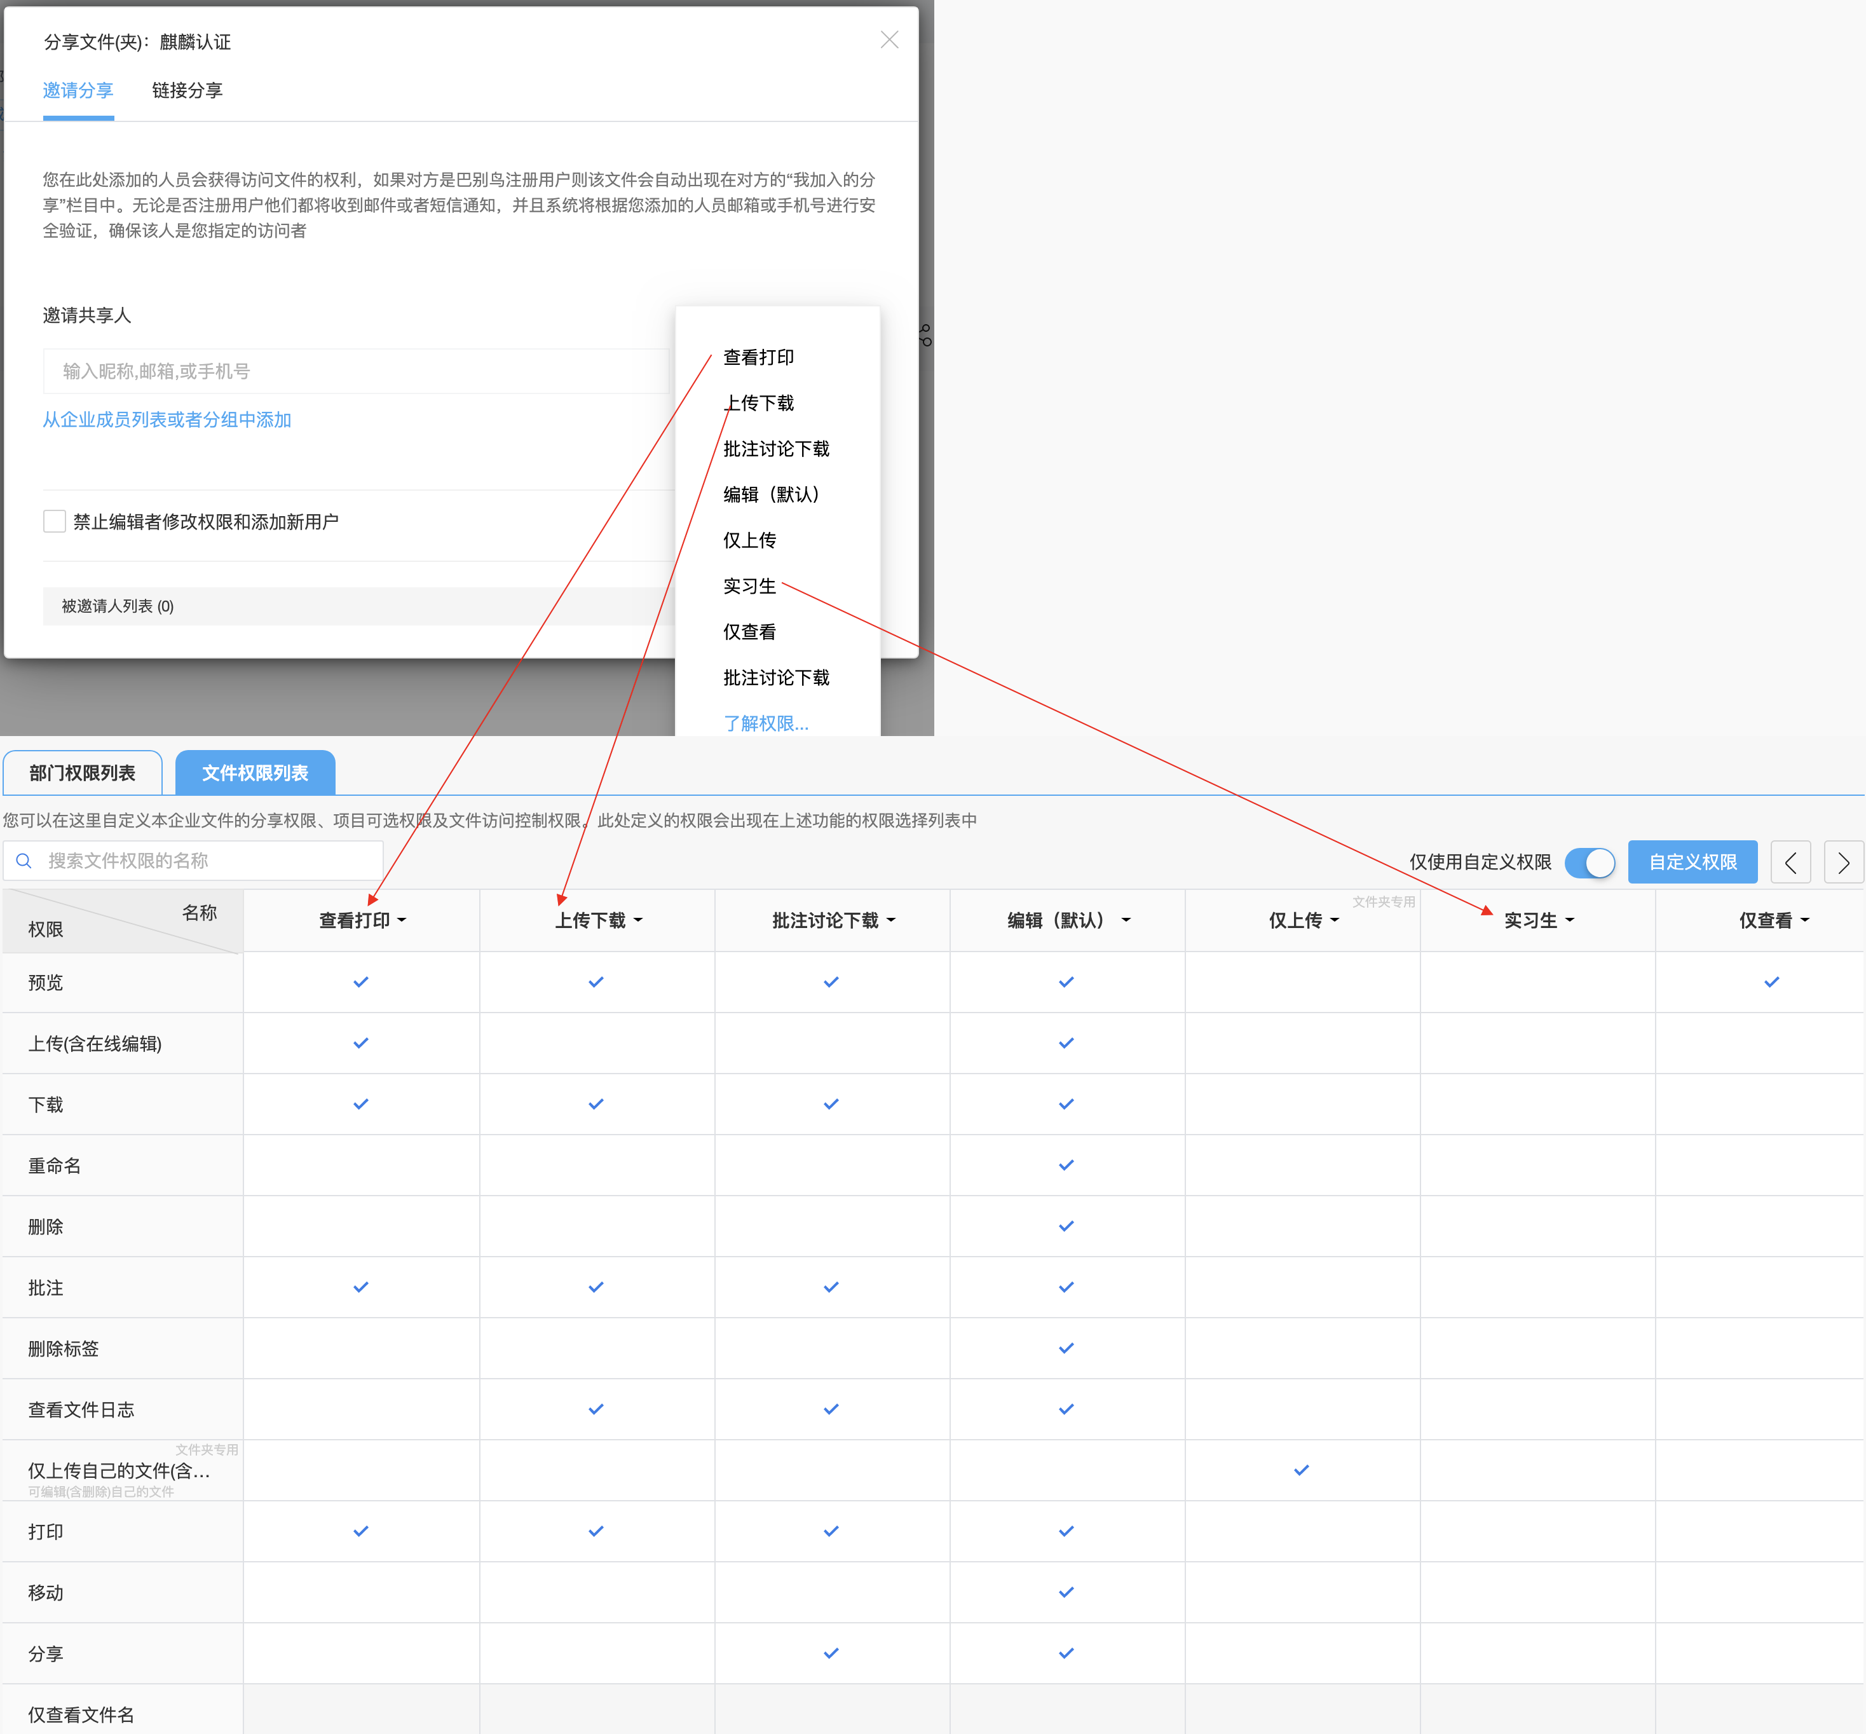Open 从企业成员列表或者分组中添加 link
The image size is (1866, 1734).
[167, 420]
